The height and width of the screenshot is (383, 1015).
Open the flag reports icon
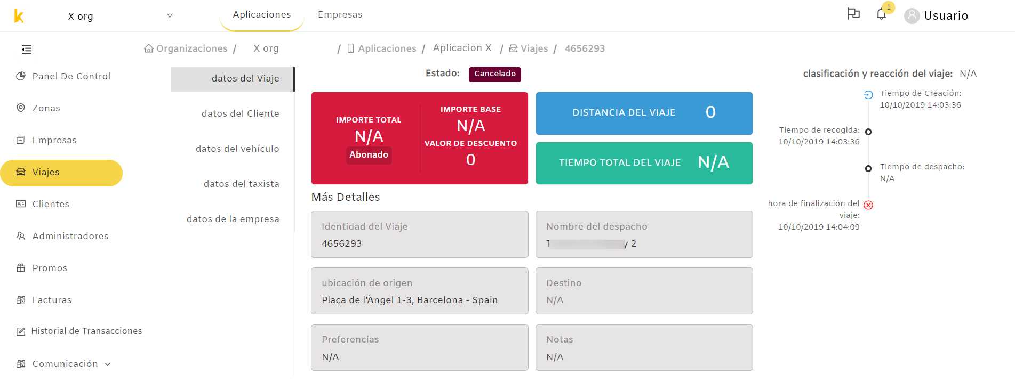[x=853, y=14]
